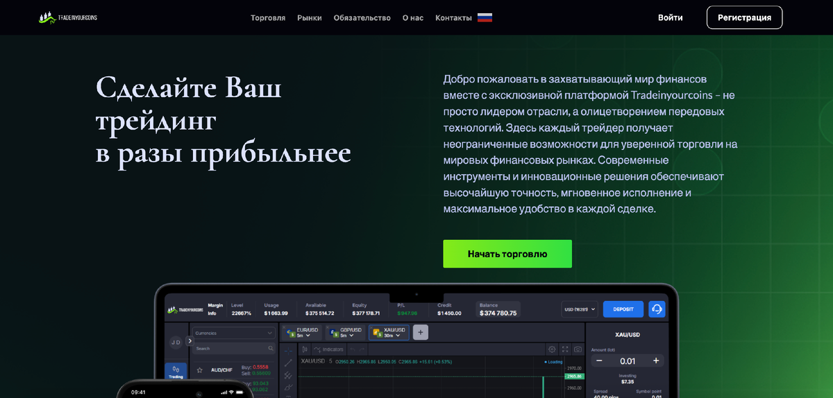This screenshot has height=398, width=833.
Task: Click the blue DEPOSIT button in platform preview
Action: [623, 309]
